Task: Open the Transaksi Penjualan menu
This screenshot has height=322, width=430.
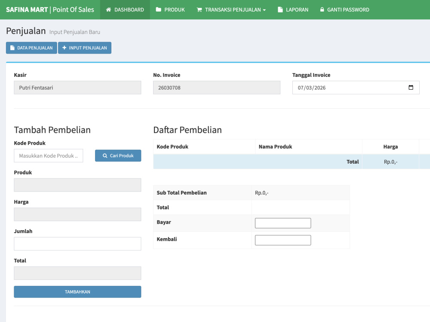Action: click(231, 9)
